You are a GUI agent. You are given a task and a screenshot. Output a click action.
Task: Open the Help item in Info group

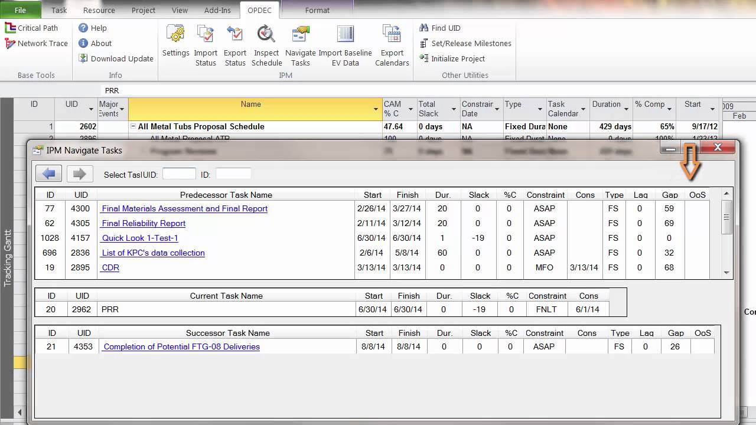93,28
